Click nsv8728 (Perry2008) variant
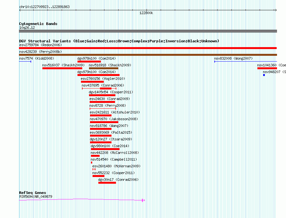The height and width of the screenshot is (218, 286). [x=103, y=109]
